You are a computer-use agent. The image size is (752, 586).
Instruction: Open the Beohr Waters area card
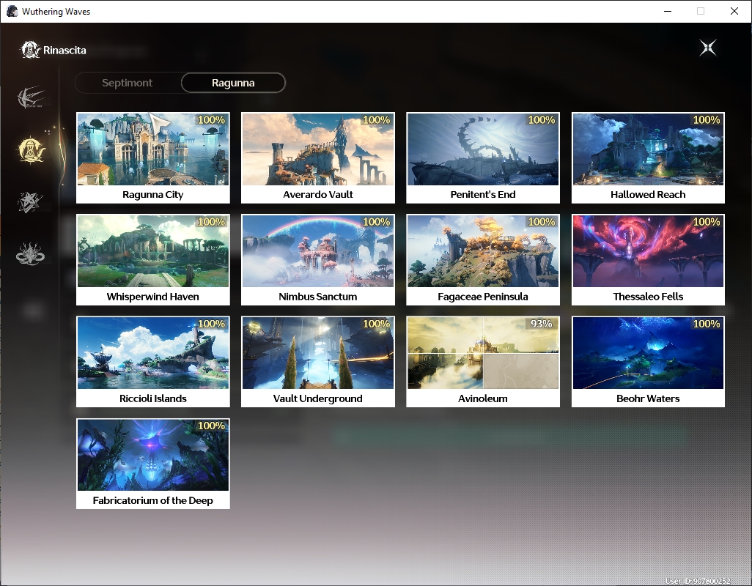(648, 362)
